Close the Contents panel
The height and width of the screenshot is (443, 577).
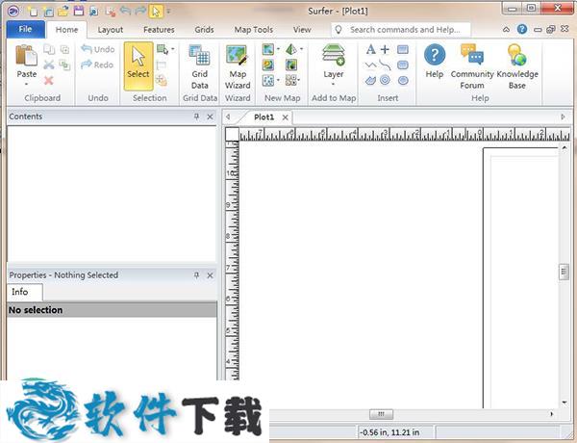click(210, 117)
